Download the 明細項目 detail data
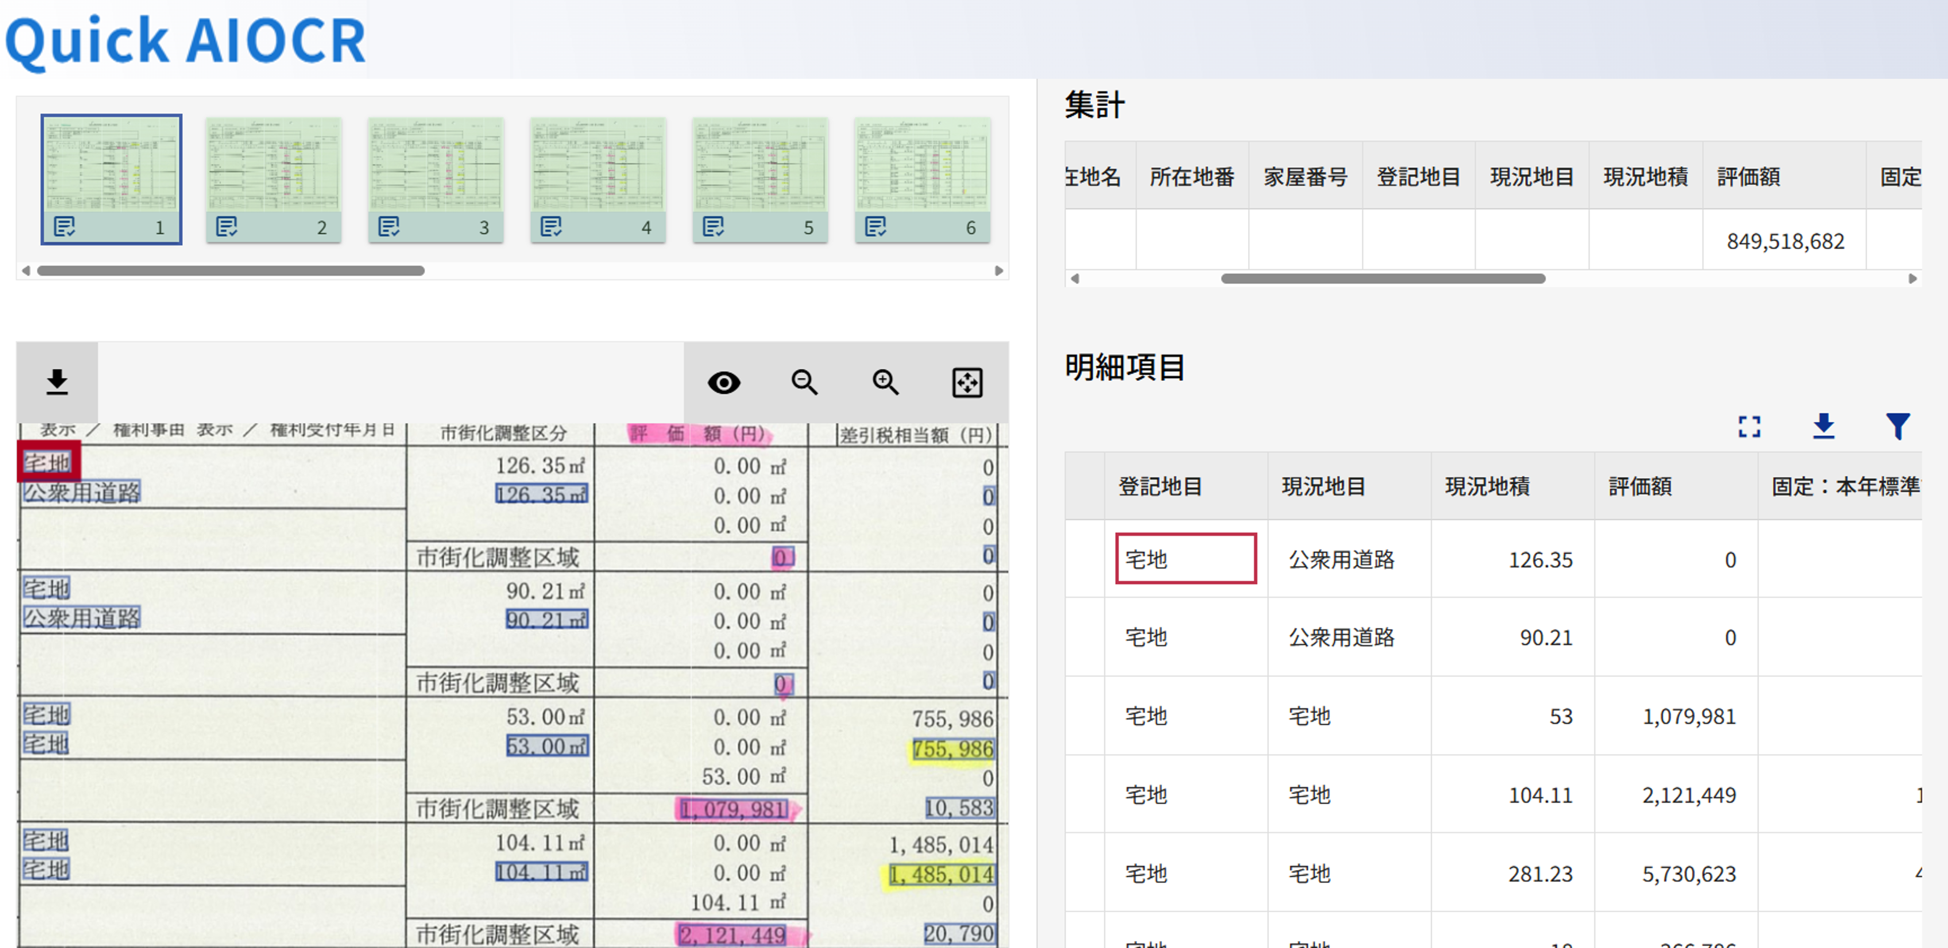Screen dimensions: 1948x948 click(x=1823, y=427)
